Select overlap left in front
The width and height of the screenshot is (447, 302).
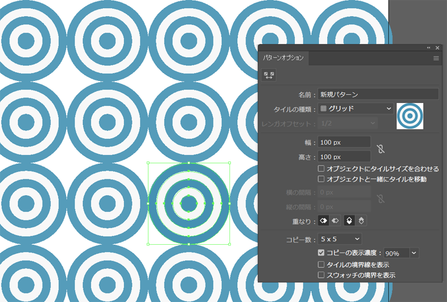324,220
